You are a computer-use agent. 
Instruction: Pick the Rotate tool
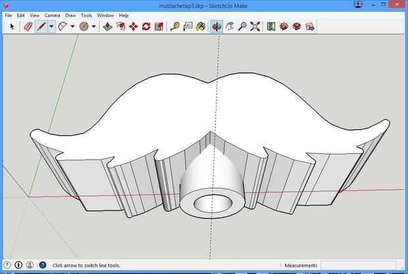[x=146, y=26]
